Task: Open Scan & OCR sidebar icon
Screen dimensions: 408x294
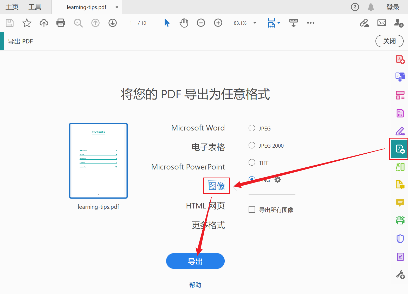Action: click(x=400, y=221)
